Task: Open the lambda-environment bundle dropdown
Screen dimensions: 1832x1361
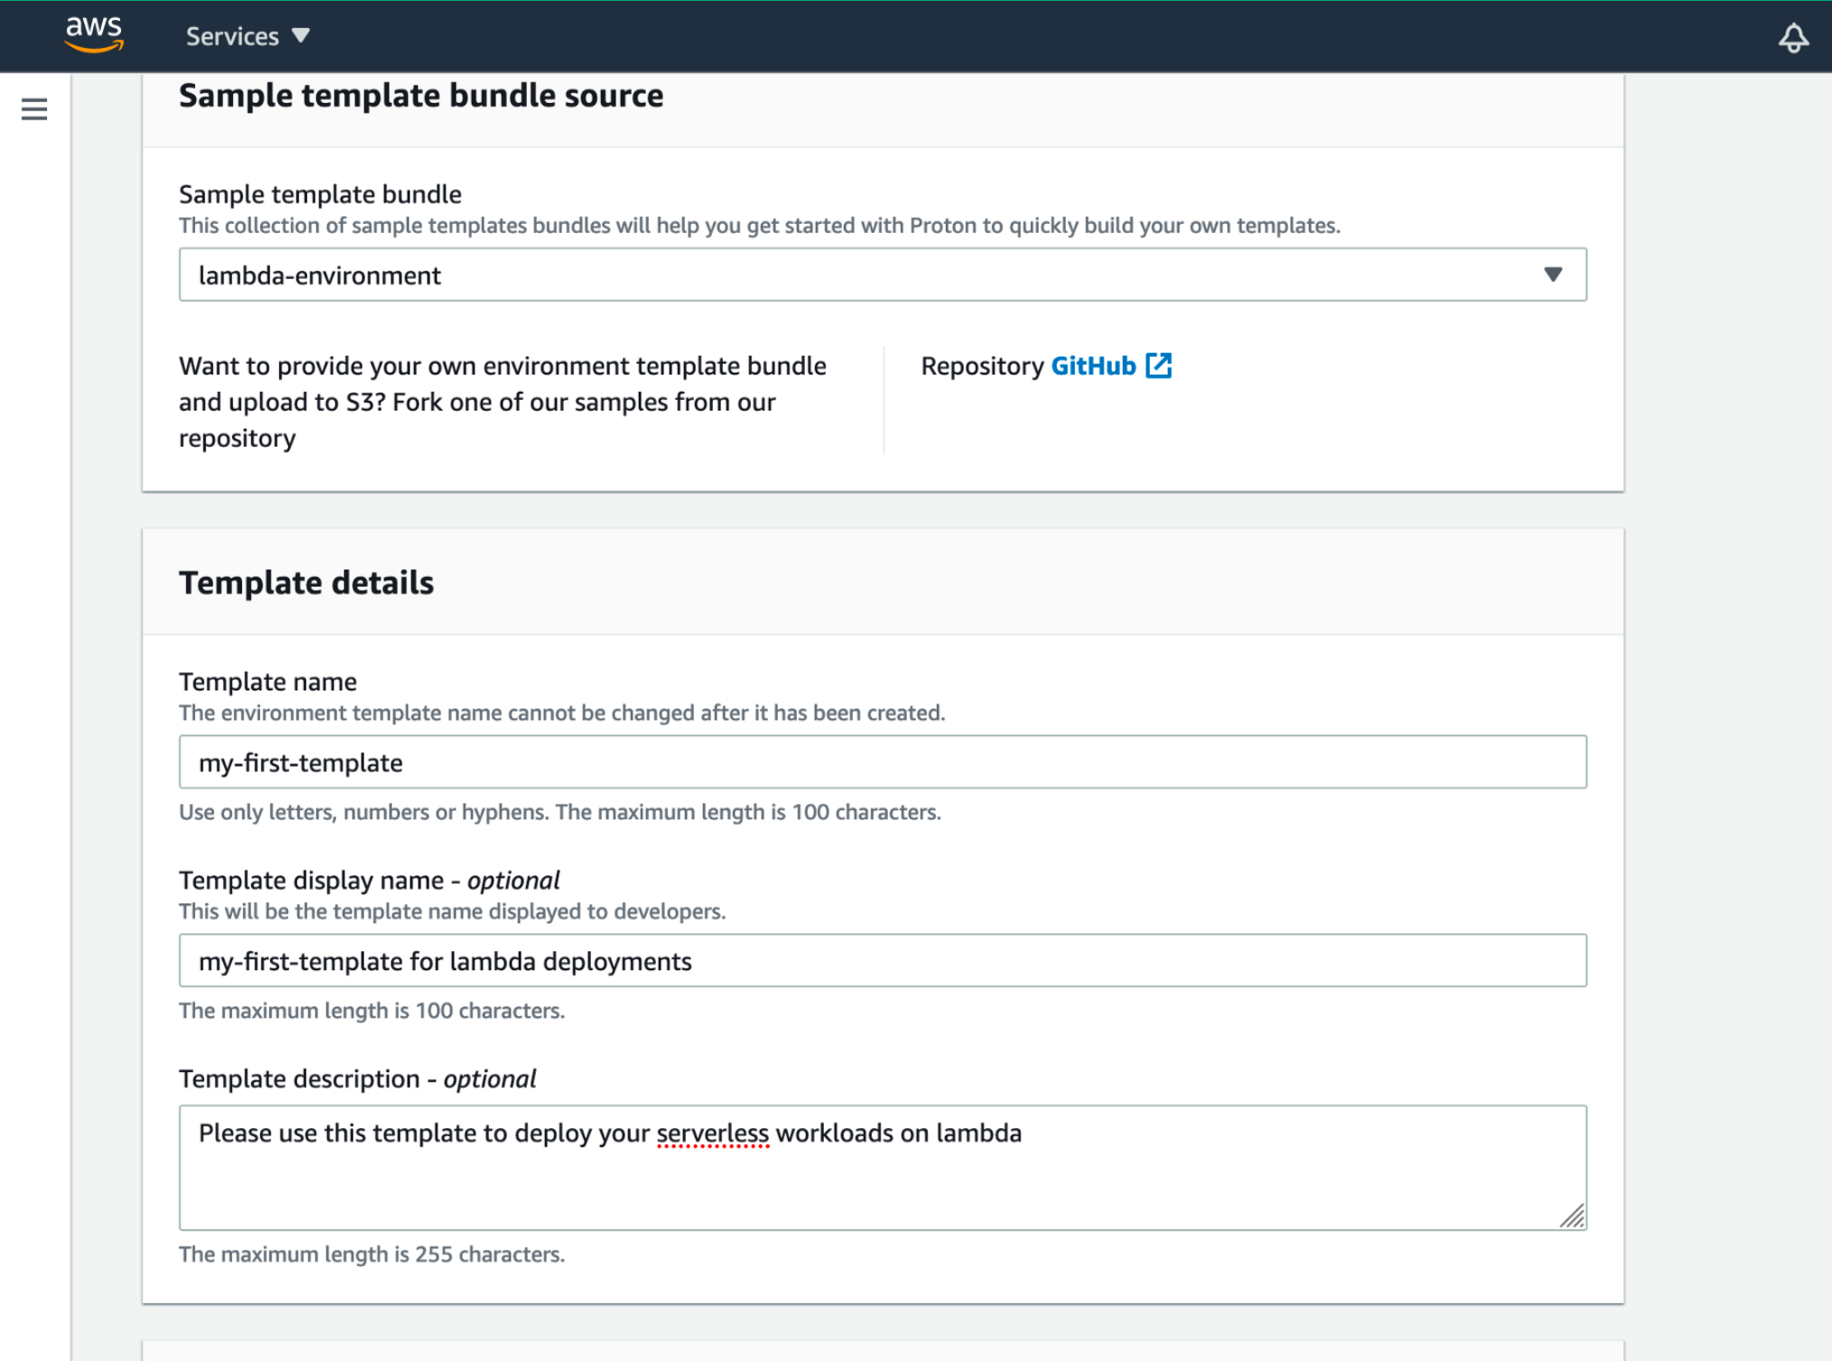Action: (x=866, y=274)
